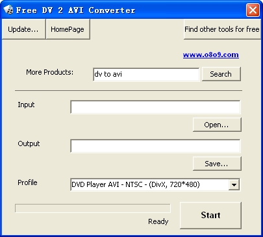Close the Free DV 2 AVI Converter window
Screen dimensions: 263x237
253,10
